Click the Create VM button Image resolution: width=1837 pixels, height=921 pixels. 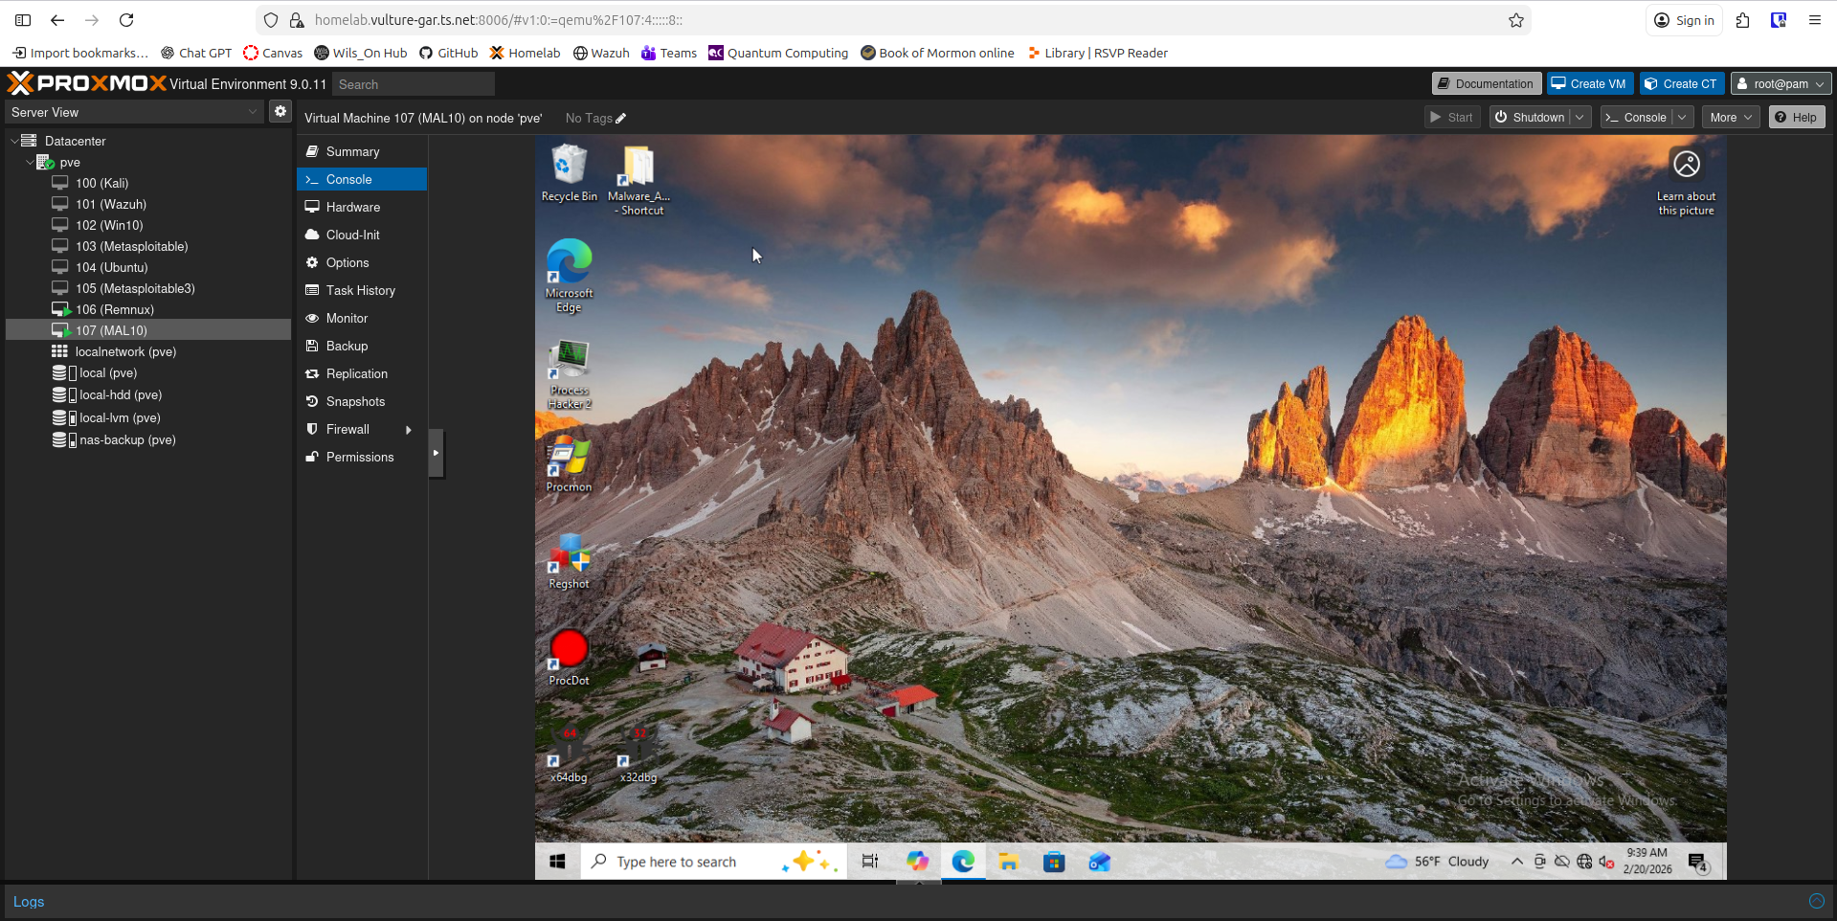(1590, 84)
